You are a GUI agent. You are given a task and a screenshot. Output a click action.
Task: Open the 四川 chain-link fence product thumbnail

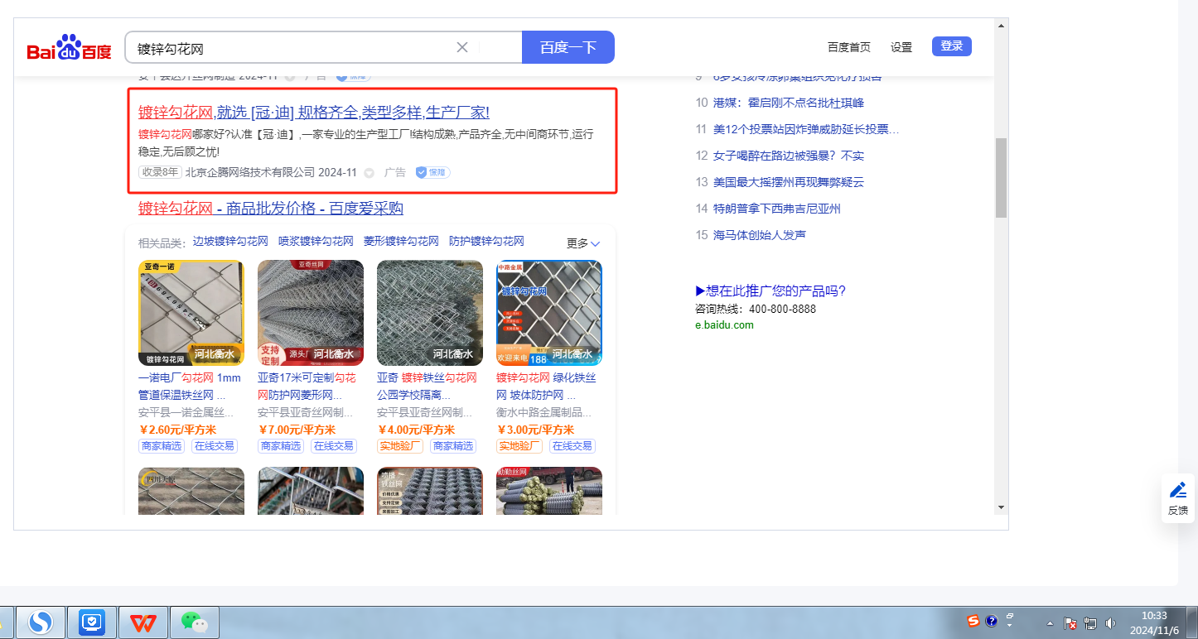(x=191, y=491)
